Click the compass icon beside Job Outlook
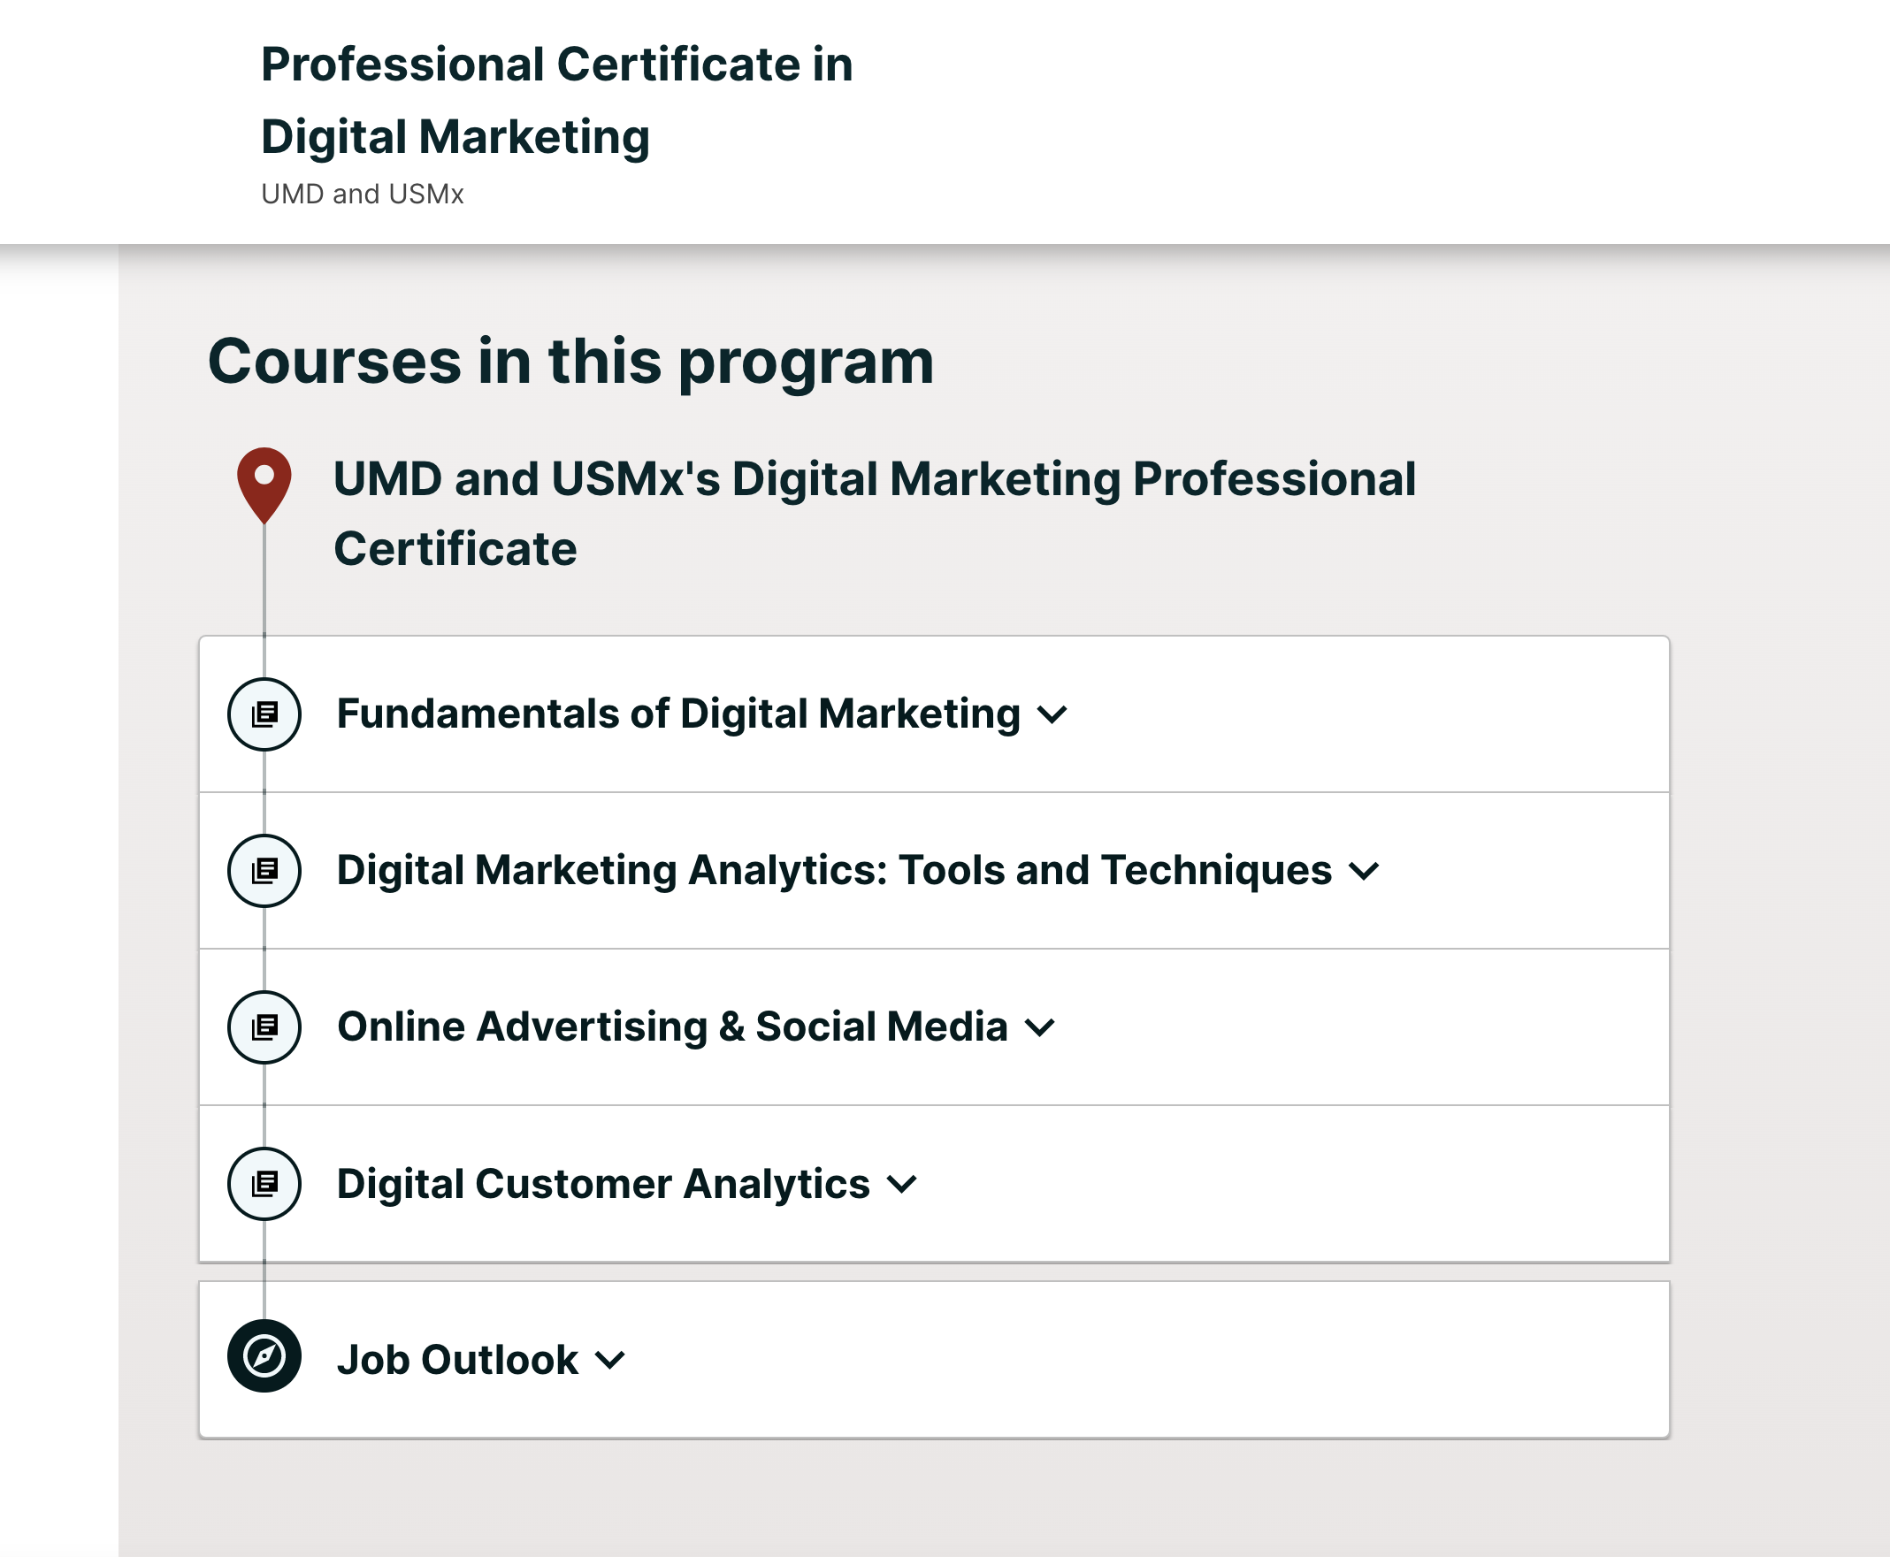Image resolution: width=1890 pixels, height=1557 pixels. 264,1355
